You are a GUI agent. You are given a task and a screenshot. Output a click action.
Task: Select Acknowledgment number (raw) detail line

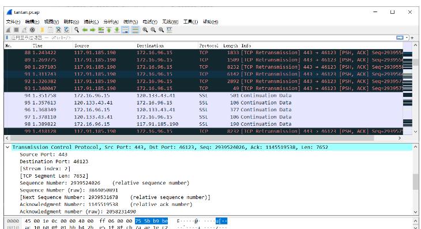coord(78,212)
